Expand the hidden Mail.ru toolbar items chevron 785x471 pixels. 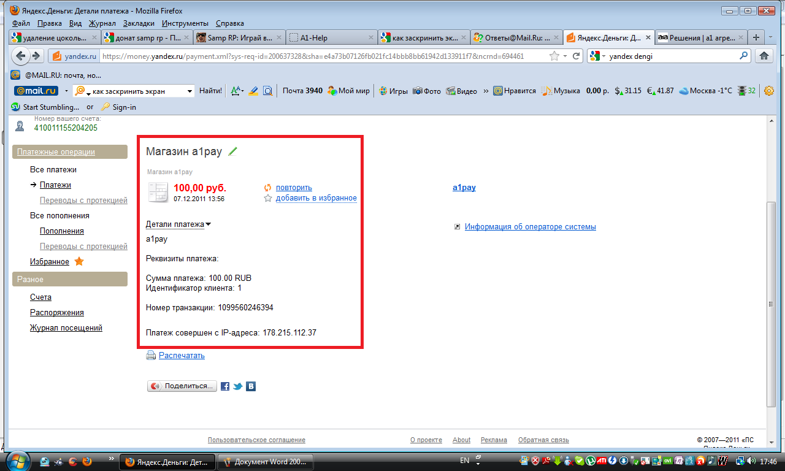486,91
